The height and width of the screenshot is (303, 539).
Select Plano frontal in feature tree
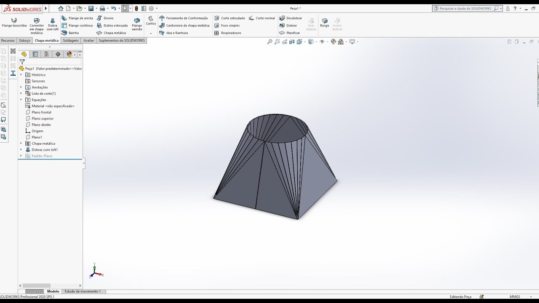tap(41, 112)
